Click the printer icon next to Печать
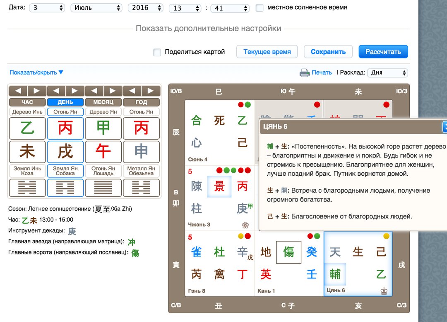This screenshot has height=322, width=447. pyautogui.click(x=305, y=73)
